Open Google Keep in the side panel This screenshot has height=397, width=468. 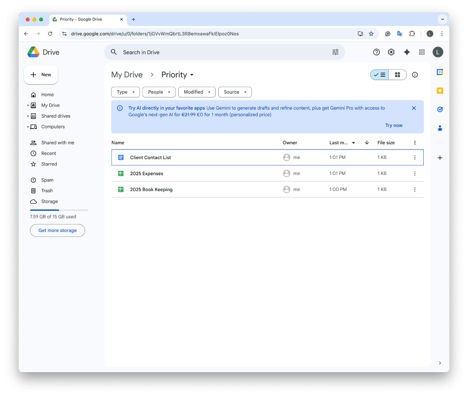coord(440,90)
